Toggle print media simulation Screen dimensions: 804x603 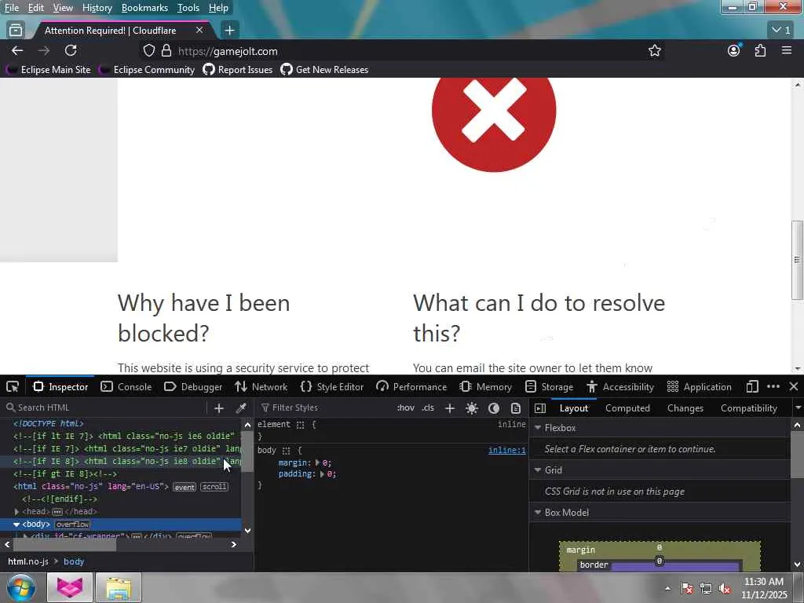515,408
